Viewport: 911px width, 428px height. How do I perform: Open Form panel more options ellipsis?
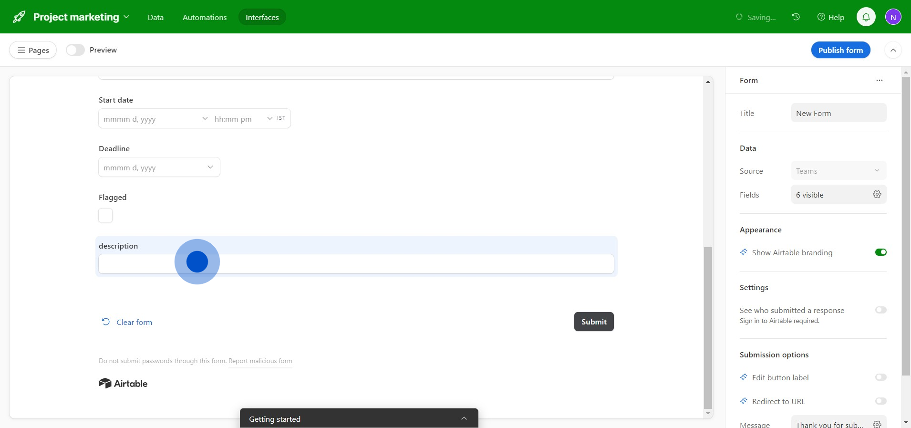[879, 80]
